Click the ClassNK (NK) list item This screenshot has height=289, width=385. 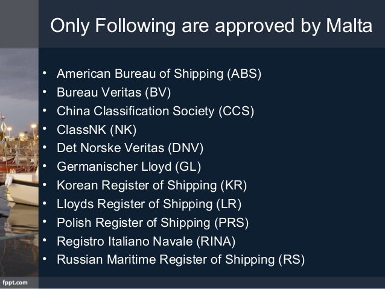(x=97, y=130)
